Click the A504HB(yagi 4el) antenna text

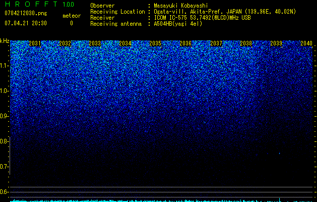tap(178, 24)
